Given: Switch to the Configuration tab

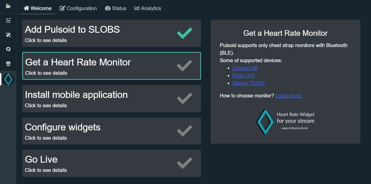Looking at the screenshot, I should click(x=78, y=8).
